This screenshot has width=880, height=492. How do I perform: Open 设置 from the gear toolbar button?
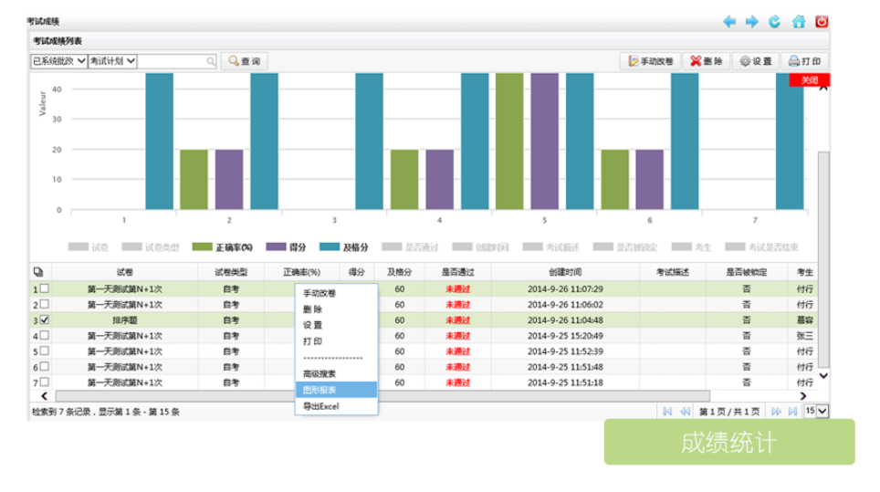pos(756,61)
